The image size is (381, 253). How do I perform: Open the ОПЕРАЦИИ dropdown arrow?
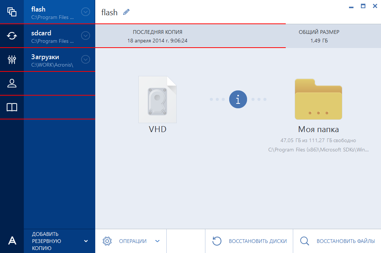pyautogui.click(x=157, y=241)
